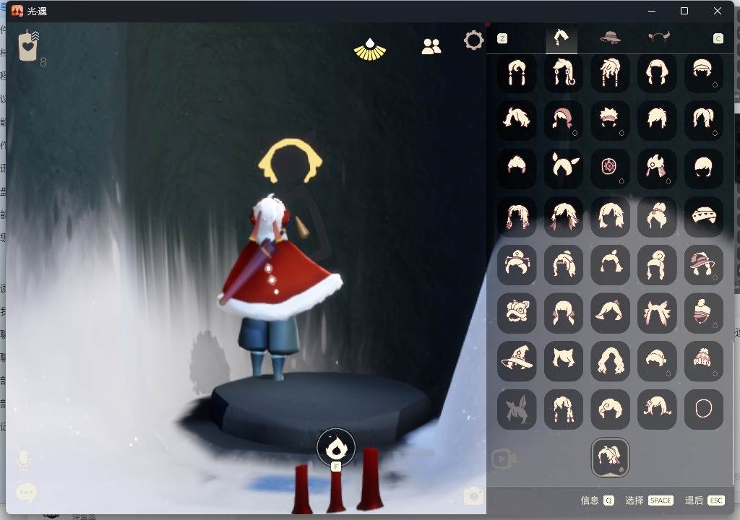Select the greyed-out rabbit ears hairstyle
Image resolution: width=740 pixels, height=520 pixels.
pos(517,409)
